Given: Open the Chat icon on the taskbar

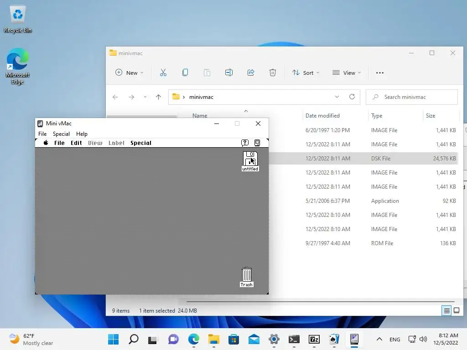Looking at the screenshot, I should tap(173, 339).
